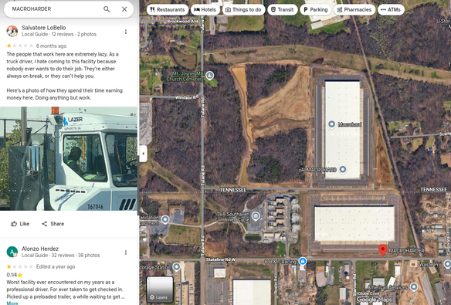
Task: Select the Storage Station marker
Action: [x=176, y=267]
